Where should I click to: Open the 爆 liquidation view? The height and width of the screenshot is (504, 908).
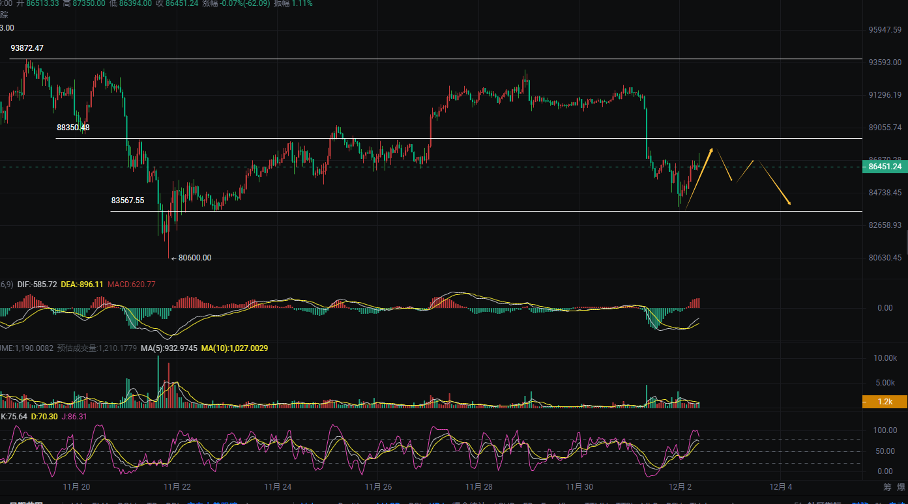click(901, 486)
